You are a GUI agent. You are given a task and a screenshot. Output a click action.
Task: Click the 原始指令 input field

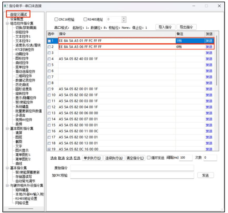click(x=132, y=168)
